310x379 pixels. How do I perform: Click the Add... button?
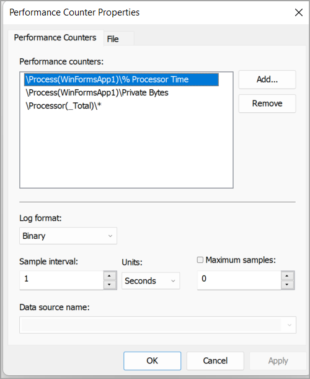(x=267, y=79)
